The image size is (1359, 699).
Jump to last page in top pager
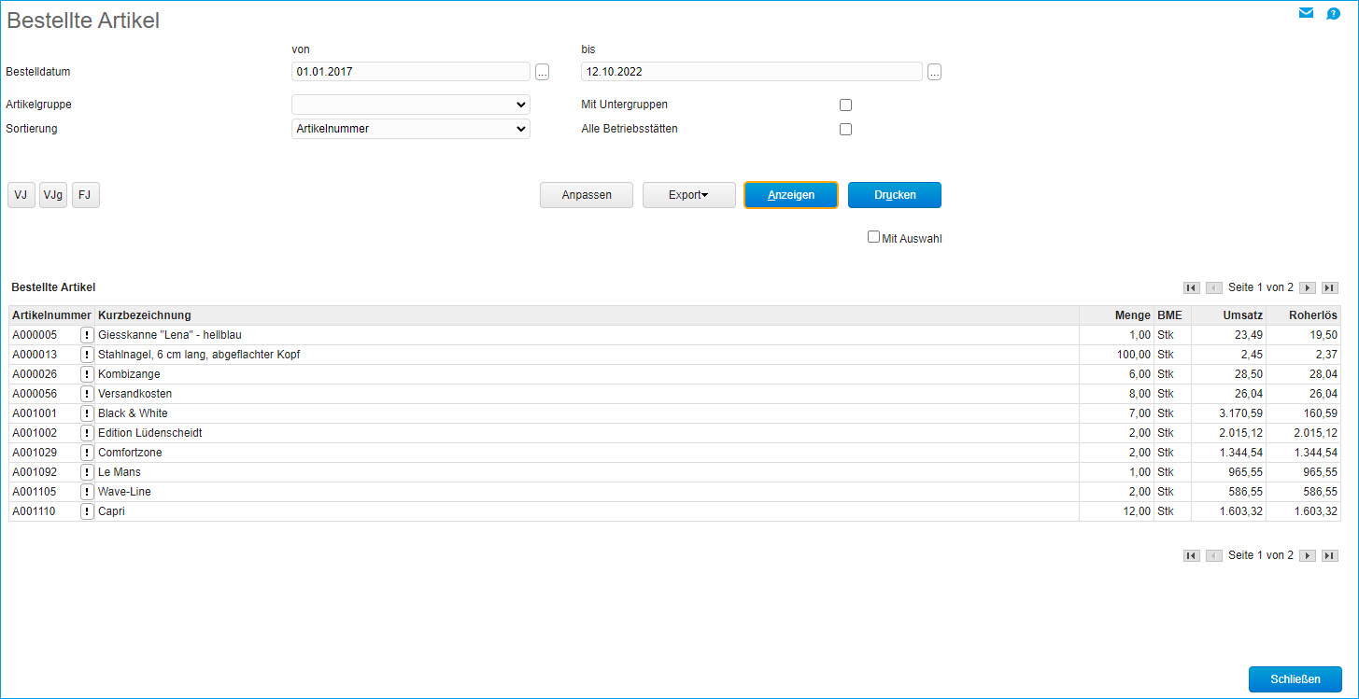pos(1330,288)
